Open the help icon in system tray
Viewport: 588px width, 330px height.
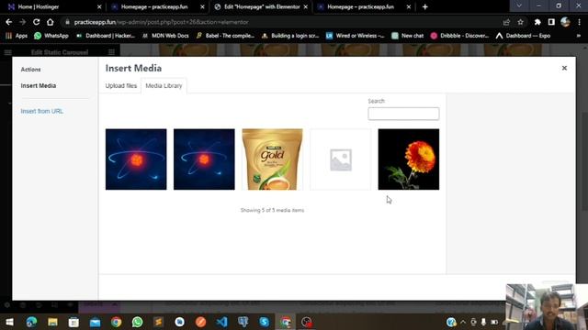[x=451, y=322]
